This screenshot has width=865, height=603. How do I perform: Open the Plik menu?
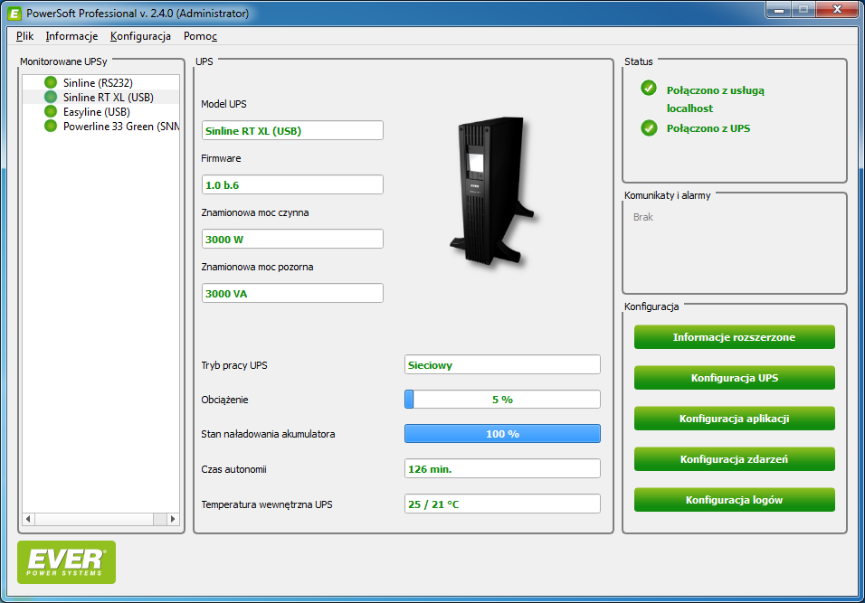(x=24, y=36)
